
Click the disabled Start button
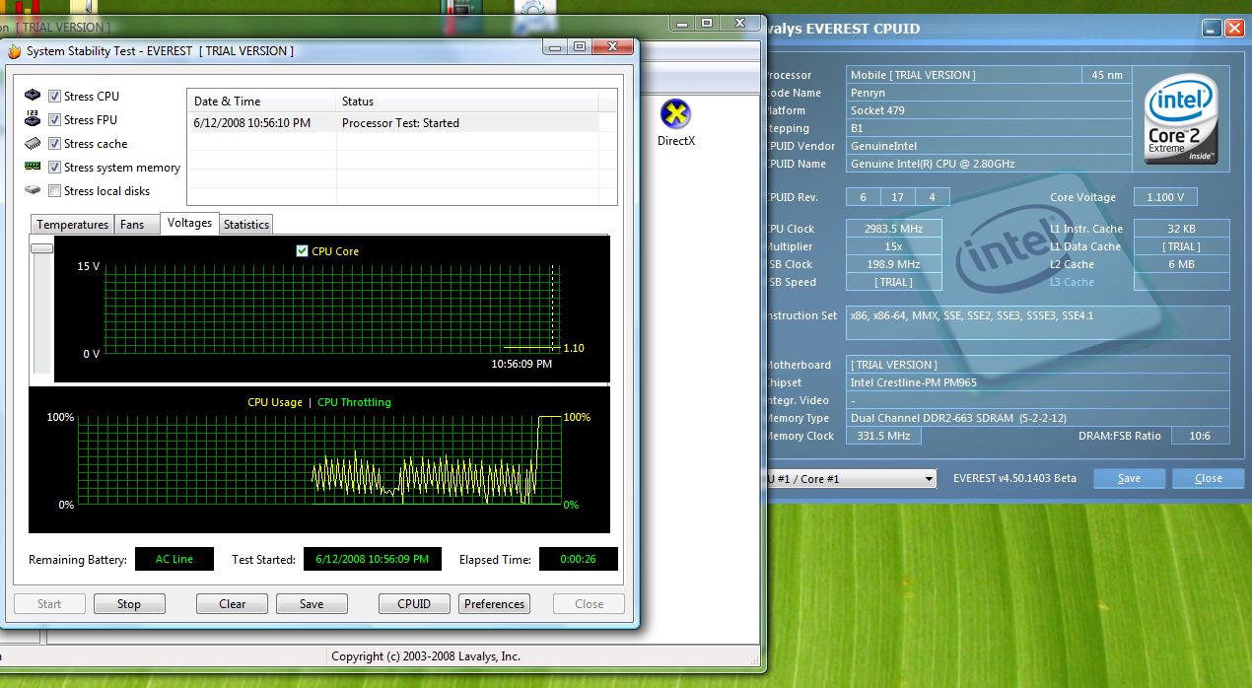coord(49,604)
